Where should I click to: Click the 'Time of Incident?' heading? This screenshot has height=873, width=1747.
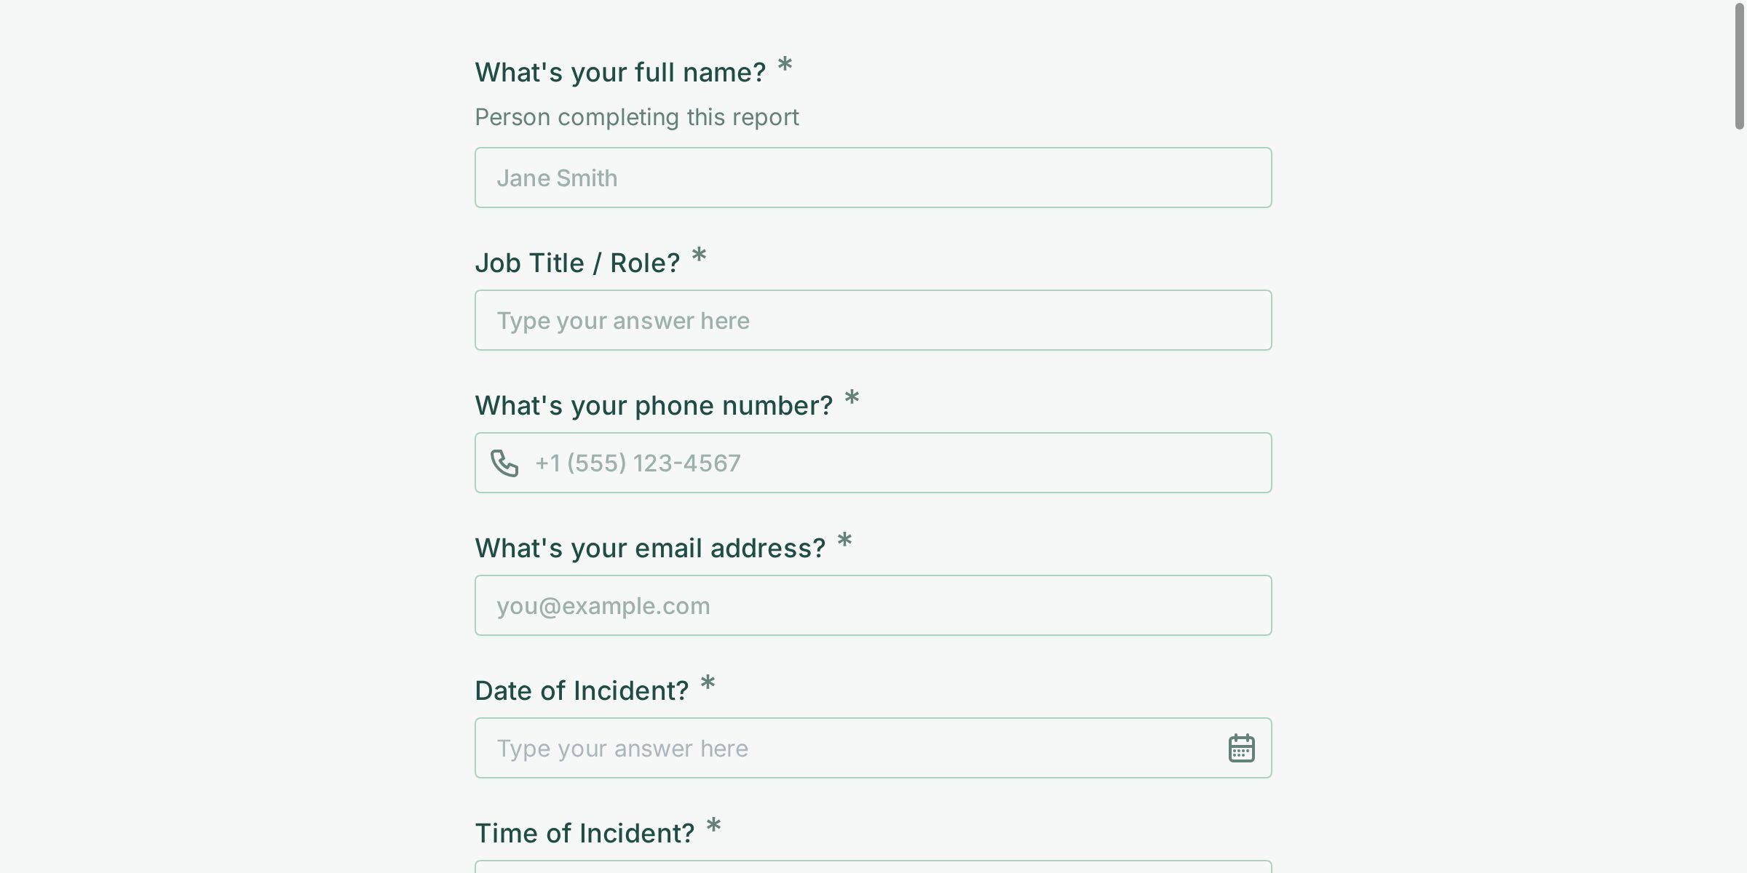585,832
